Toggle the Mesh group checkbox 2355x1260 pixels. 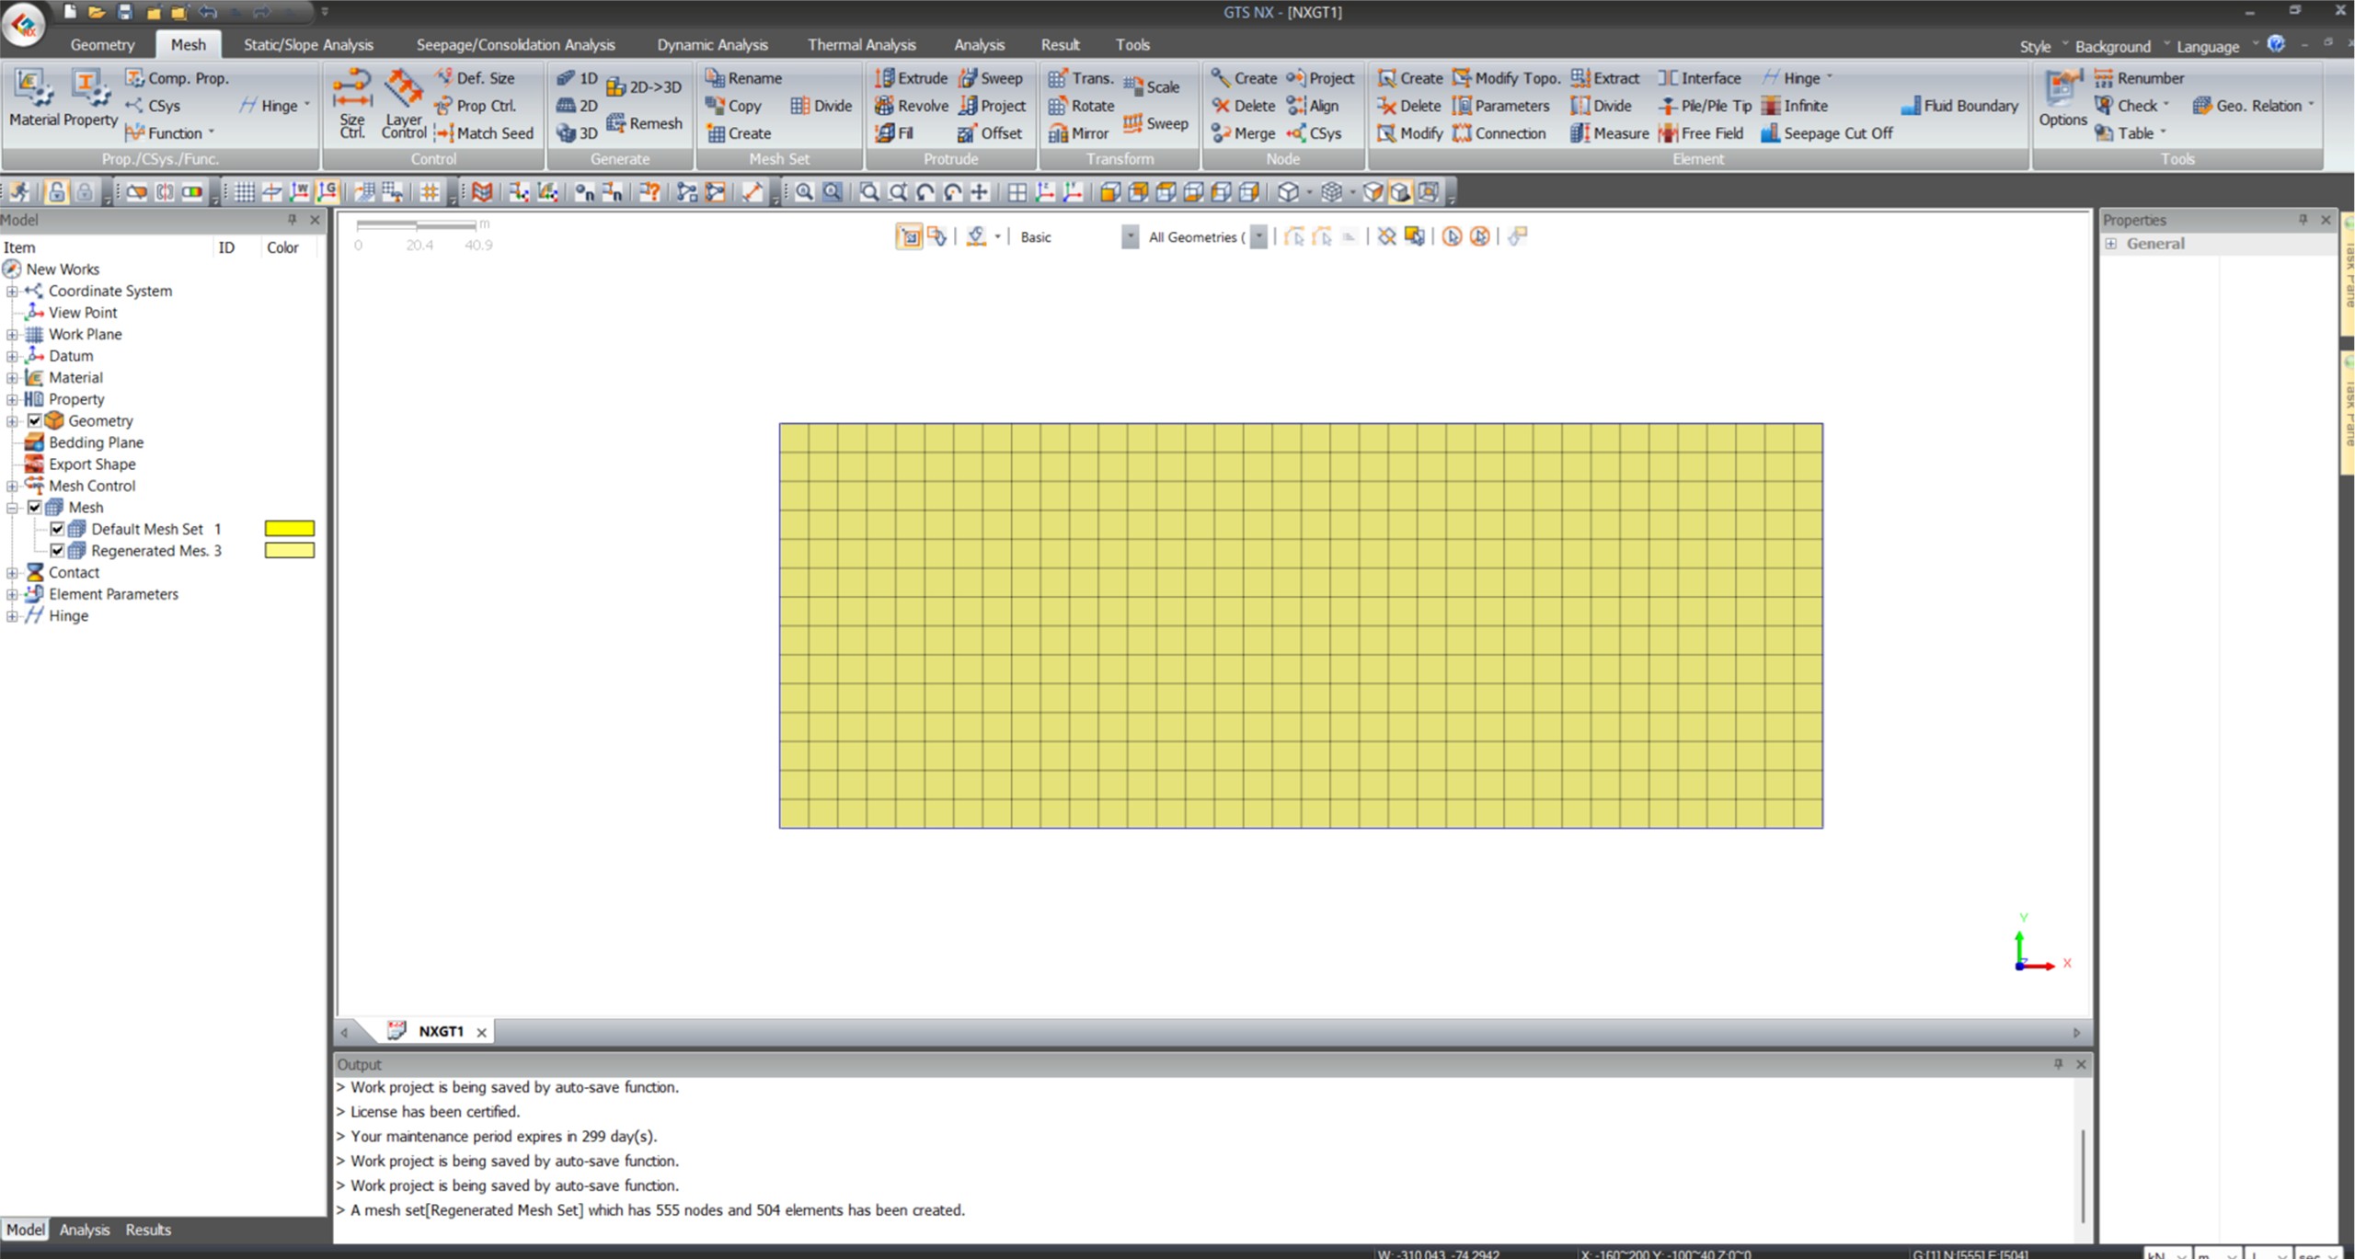pyautogui.click(x=34, y=508)
